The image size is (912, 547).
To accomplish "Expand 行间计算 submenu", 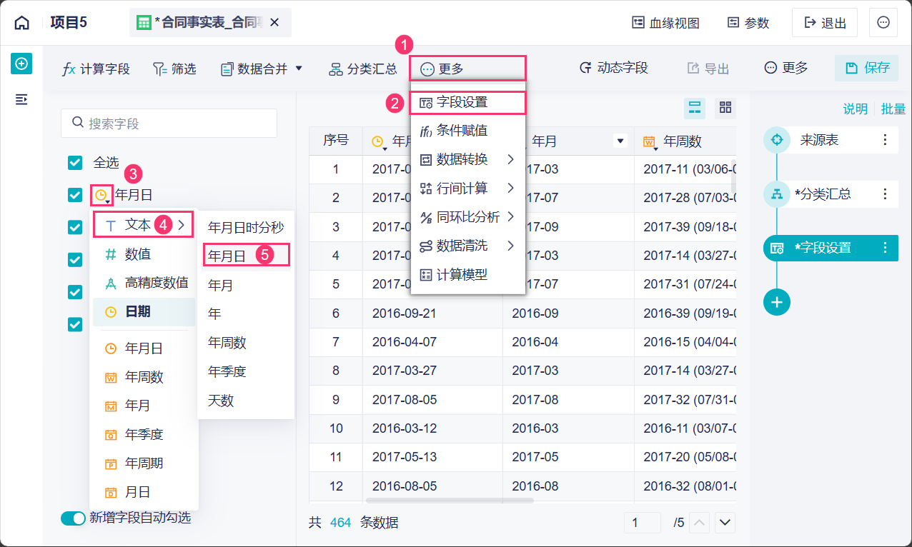I will (467, 189).
